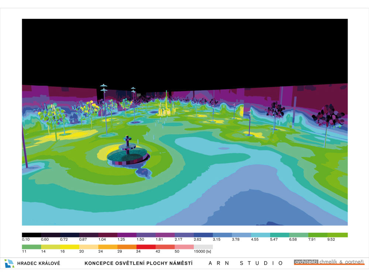Screen dimensions: 369x277
Task: Select the 2.62 dark blue legend swatch
Action: 203,235
